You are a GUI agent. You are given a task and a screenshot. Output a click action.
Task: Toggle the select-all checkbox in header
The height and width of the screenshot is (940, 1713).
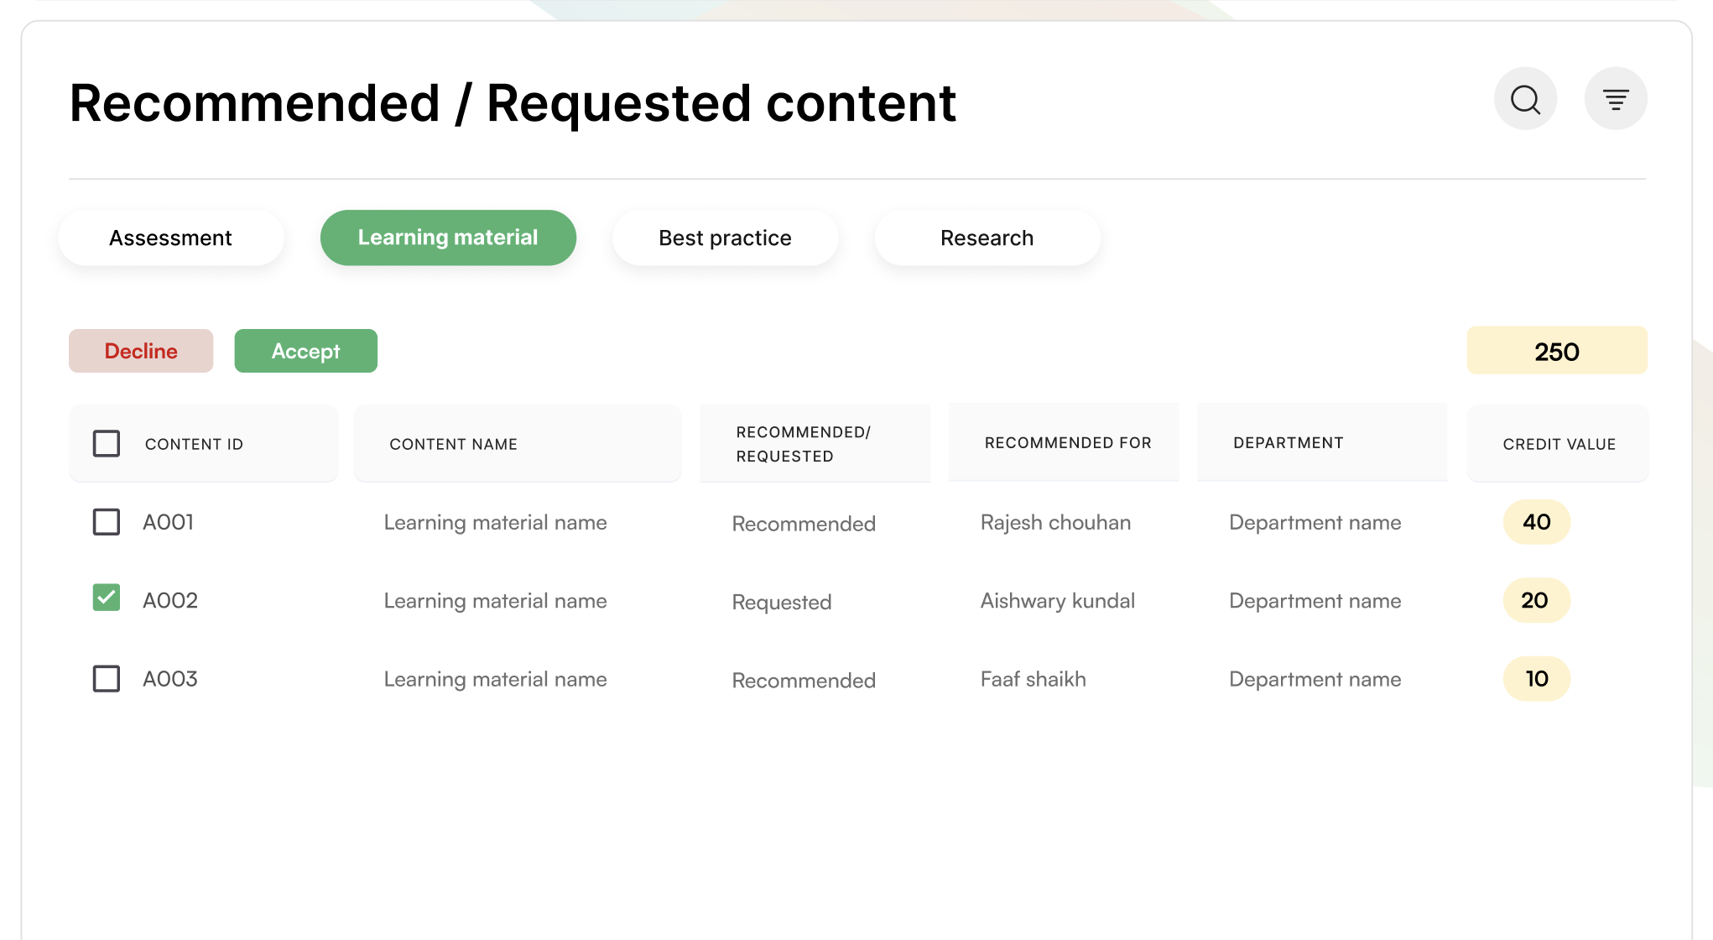click(x=107, y=443)
